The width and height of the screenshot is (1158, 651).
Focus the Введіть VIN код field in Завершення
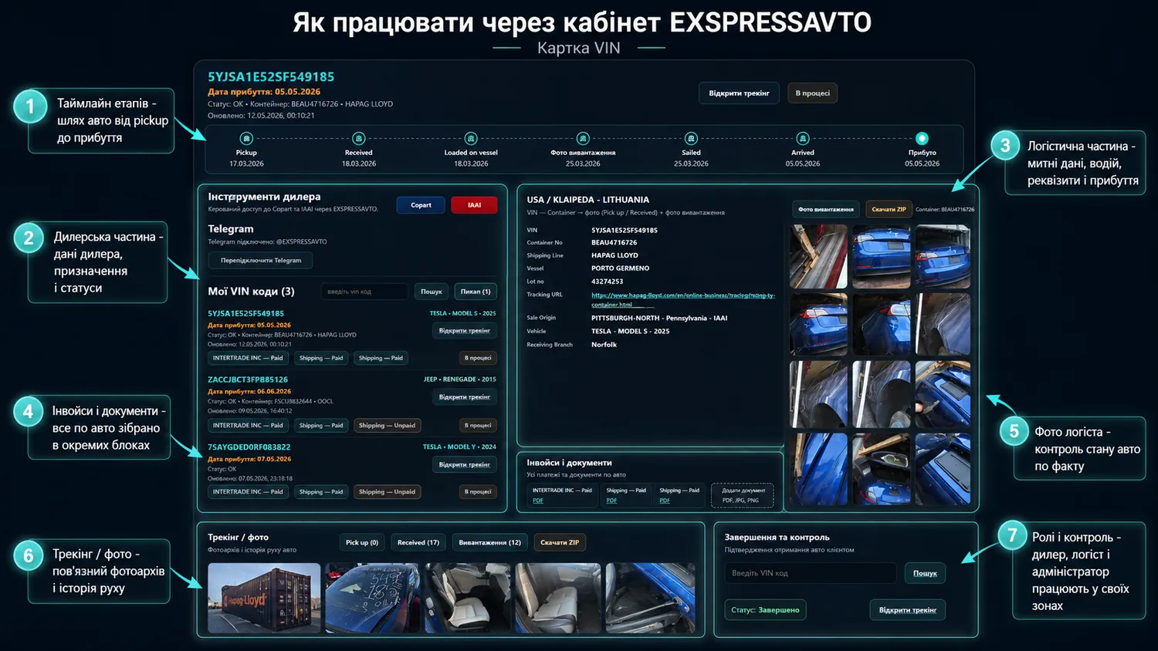(x=811, y=573)
